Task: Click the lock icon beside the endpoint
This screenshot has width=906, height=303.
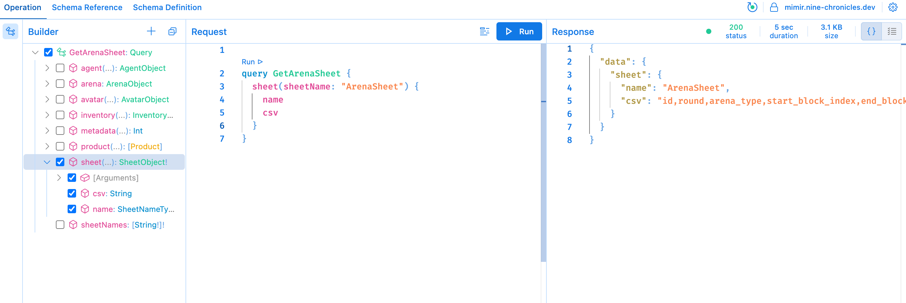Action: pos(774,8)
